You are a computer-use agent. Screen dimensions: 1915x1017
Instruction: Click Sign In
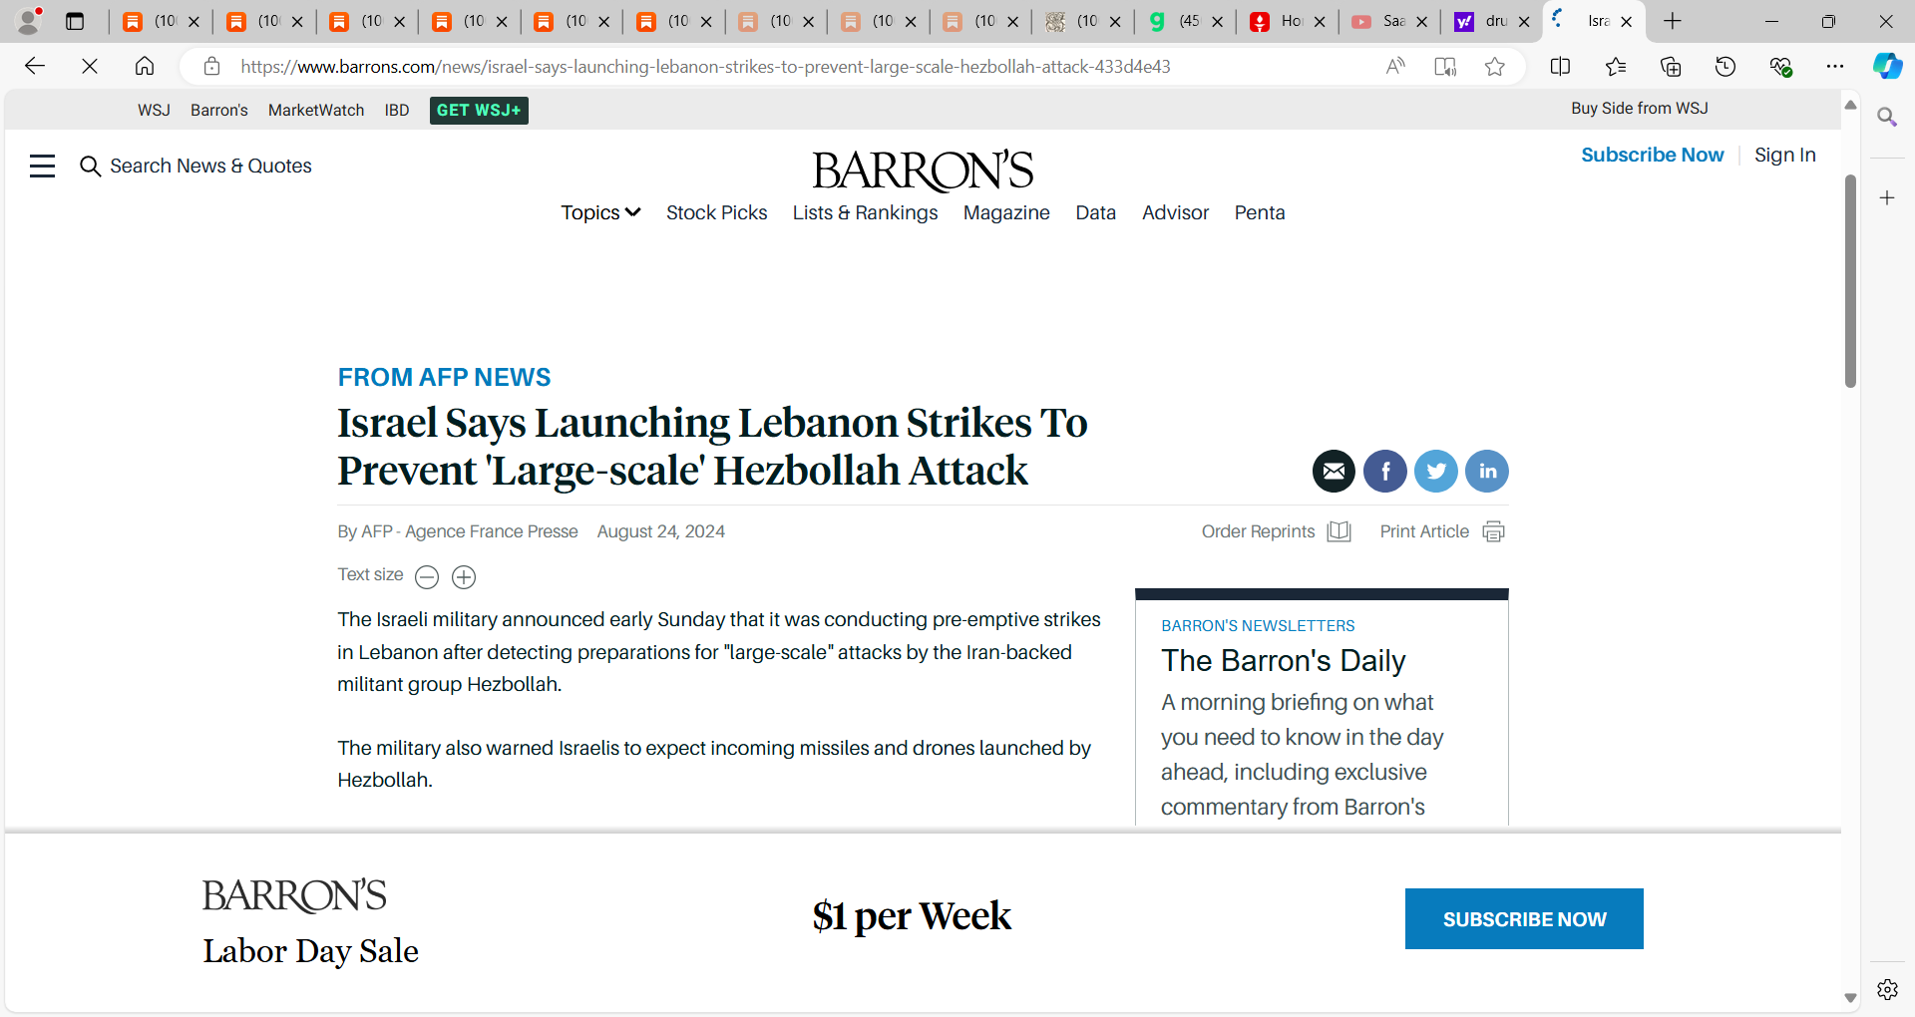1784,155
